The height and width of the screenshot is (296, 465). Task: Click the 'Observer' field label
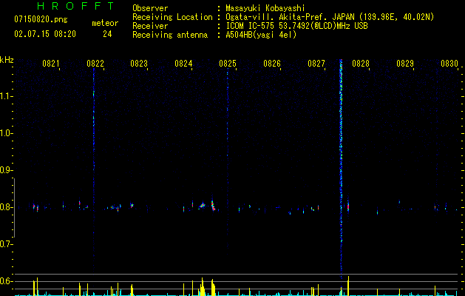click(150, 8)
